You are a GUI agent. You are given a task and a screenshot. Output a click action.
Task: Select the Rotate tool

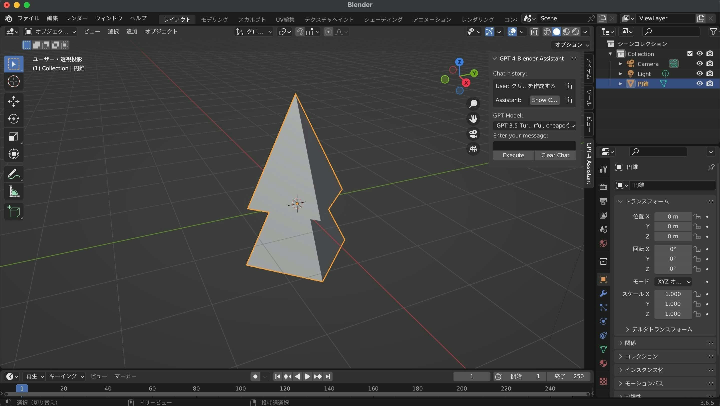pos(14,119)
